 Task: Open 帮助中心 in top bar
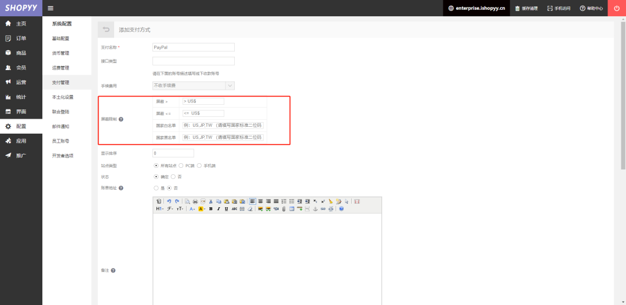(x=591, y=8)
